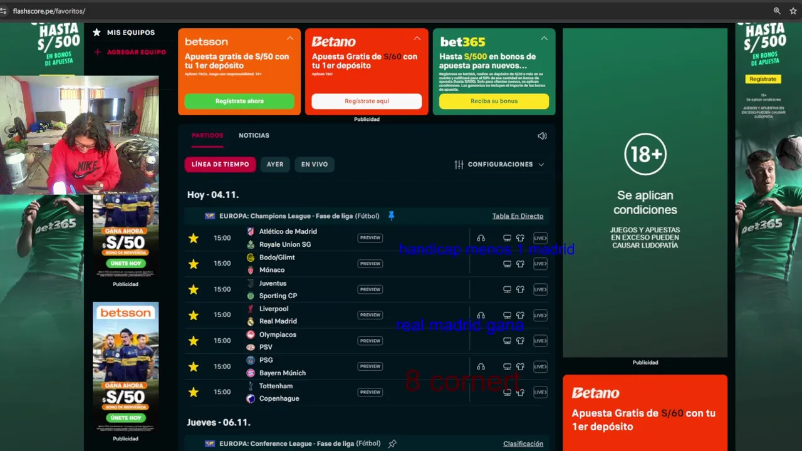802x451 pixels.
Task: Select En Vivo filter
Action: coord(315,164)
